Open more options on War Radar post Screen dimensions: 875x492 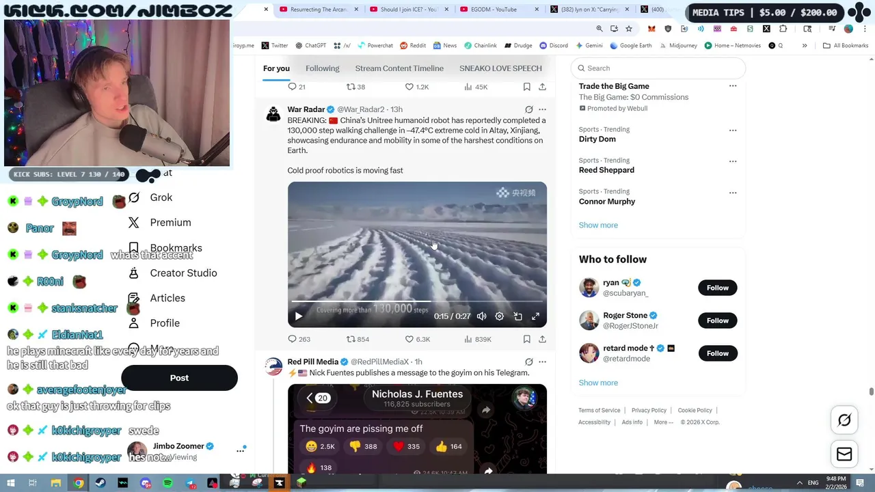point(542,109)
